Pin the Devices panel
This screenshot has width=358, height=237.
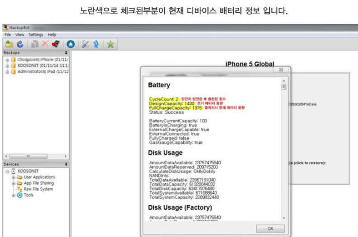point(66,164)
